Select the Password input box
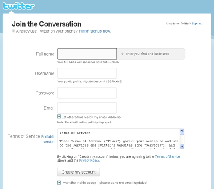This screenshot has height=189, width=214. (87, 93)
